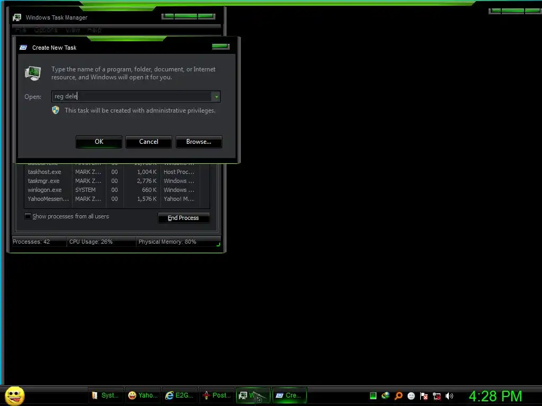The width and height of the screenshot is (542, 406).
Task: Click the Action Center flag tray icon
Action: point(424,396)
